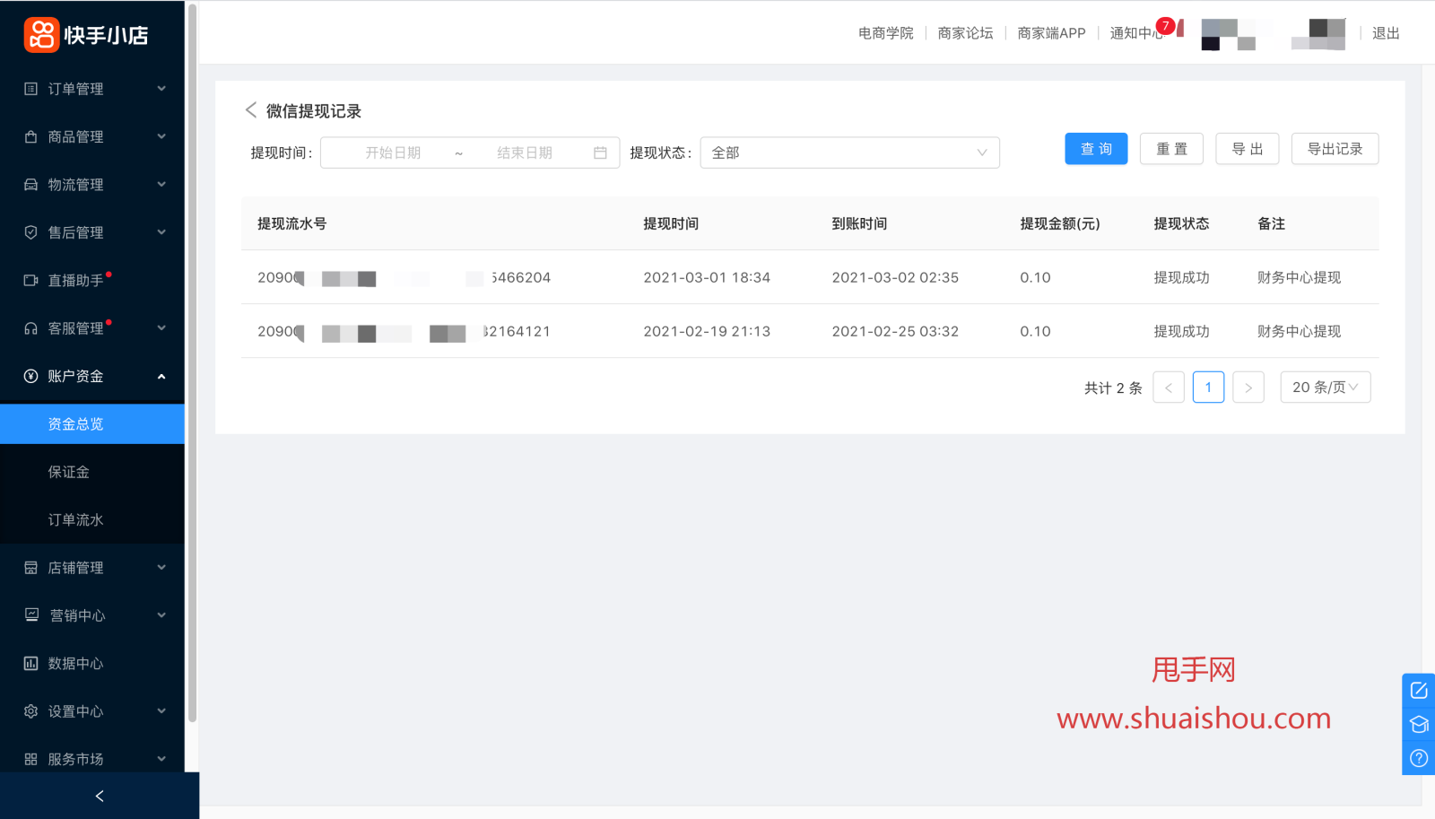This screenshot has width=1435, height=819.
Task: Click the cell 2021-02-25 03:32
Action: 895,331
